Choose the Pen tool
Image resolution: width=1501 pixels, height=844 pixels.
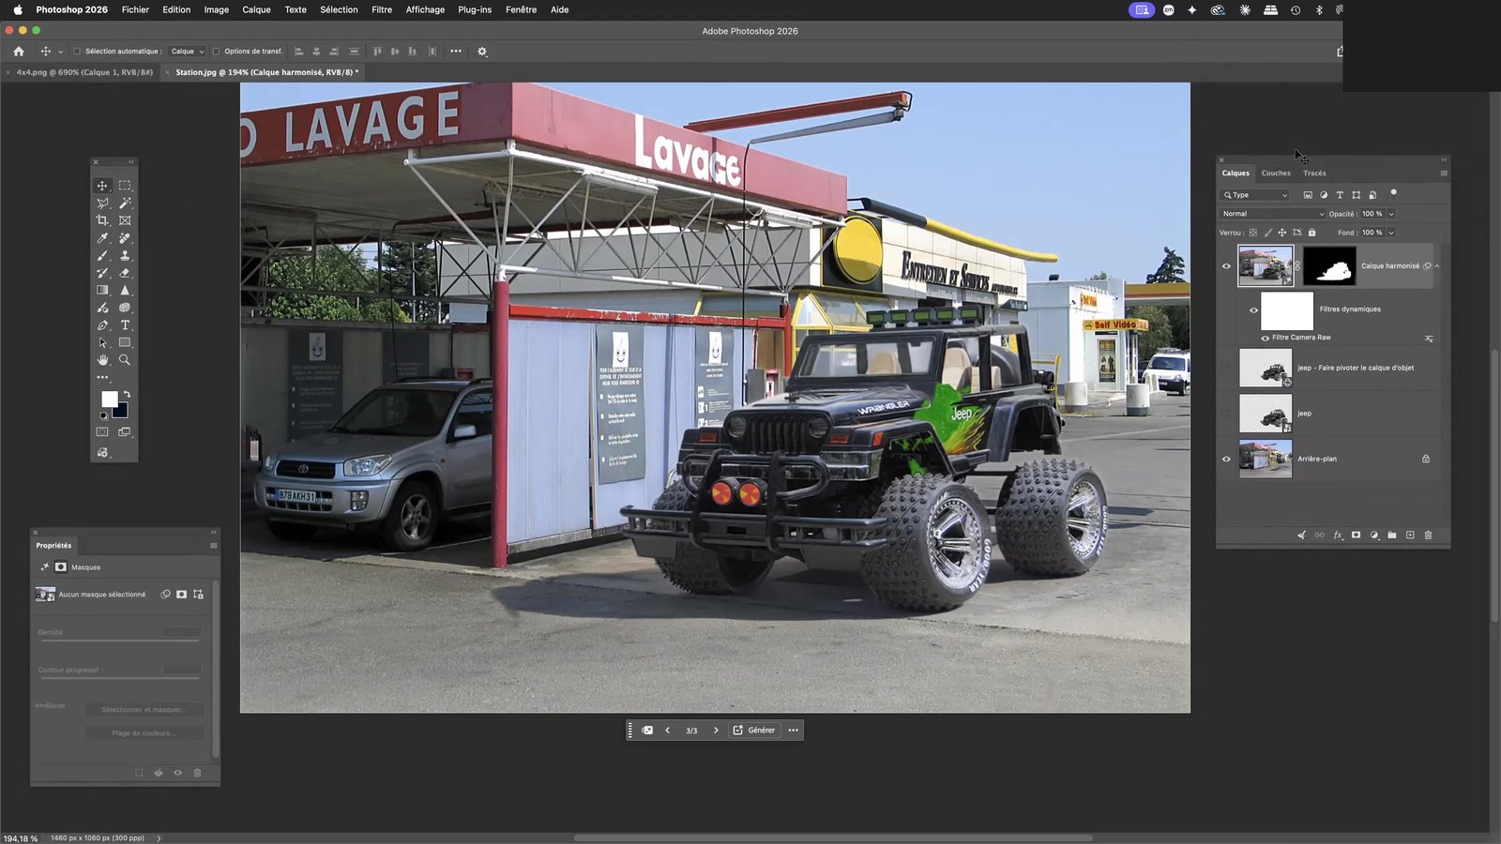click(x=102, y=325)
